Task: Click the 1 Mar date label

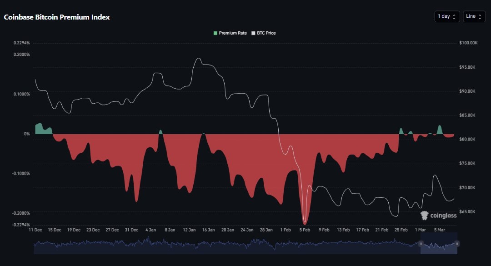Action: pyautogui.click(x=420, y=230)
